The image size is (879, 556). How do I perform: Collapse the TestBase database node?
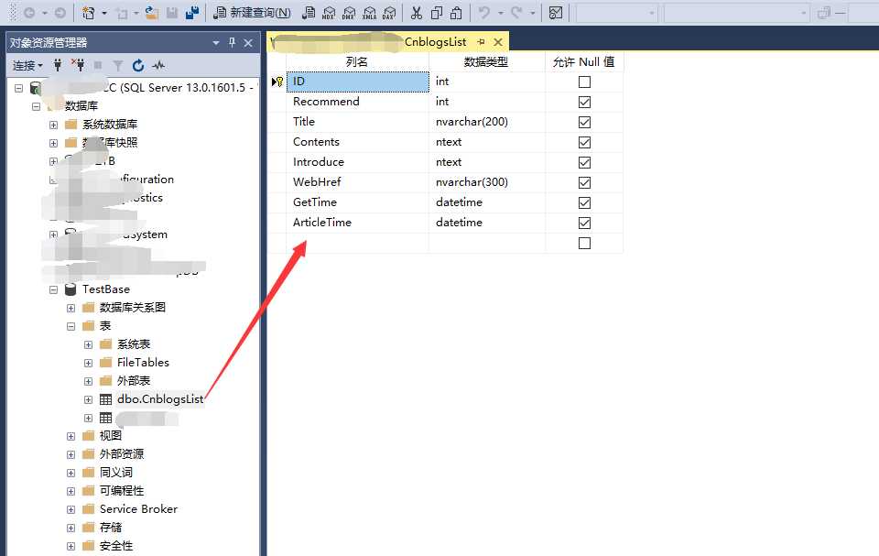(x=53, y=290)
